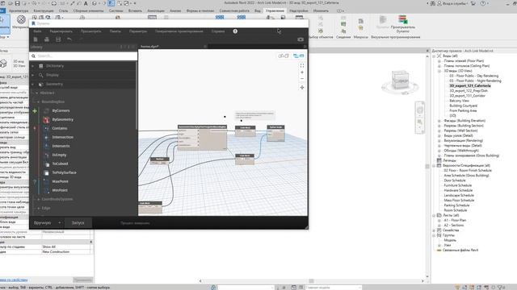Image resolution: width=517 pixels, height=290 pixels.
Task: Click the Materials icon in Revit ribbon
Action: point(21,19)
